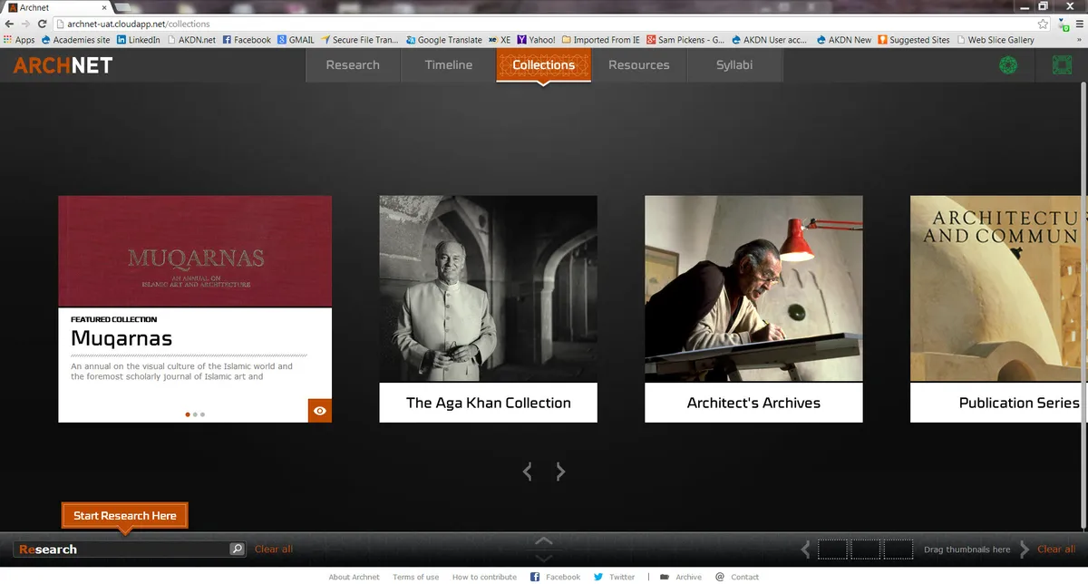
Task: Go to next collections with right arrow
Action: click(560, 472)
